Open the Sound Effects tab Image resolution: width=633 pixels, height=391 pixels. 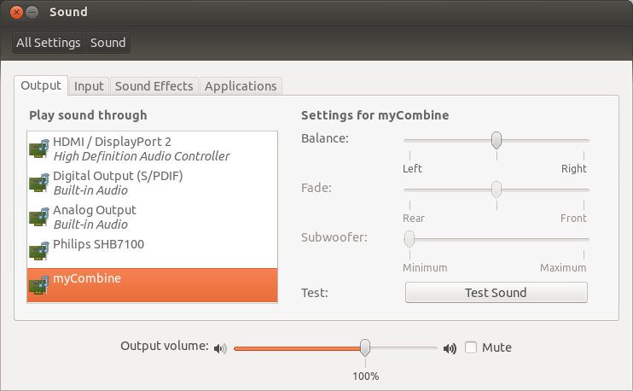click(154, 86)
